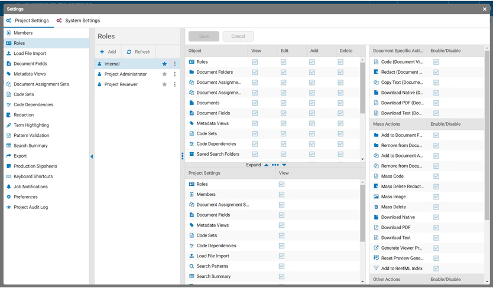Click the Expand down arrow between panels
Viewport: 493px width, 288px height.
coord(284,165)
